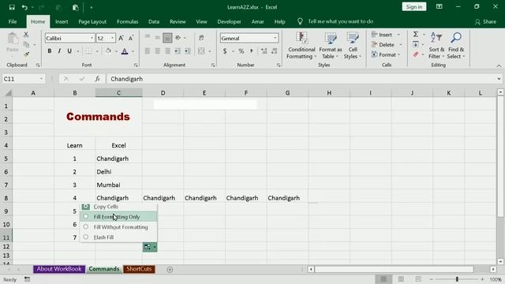Switch to the Page Layout tab
This screenshot has height=284, width=505.
92,21
